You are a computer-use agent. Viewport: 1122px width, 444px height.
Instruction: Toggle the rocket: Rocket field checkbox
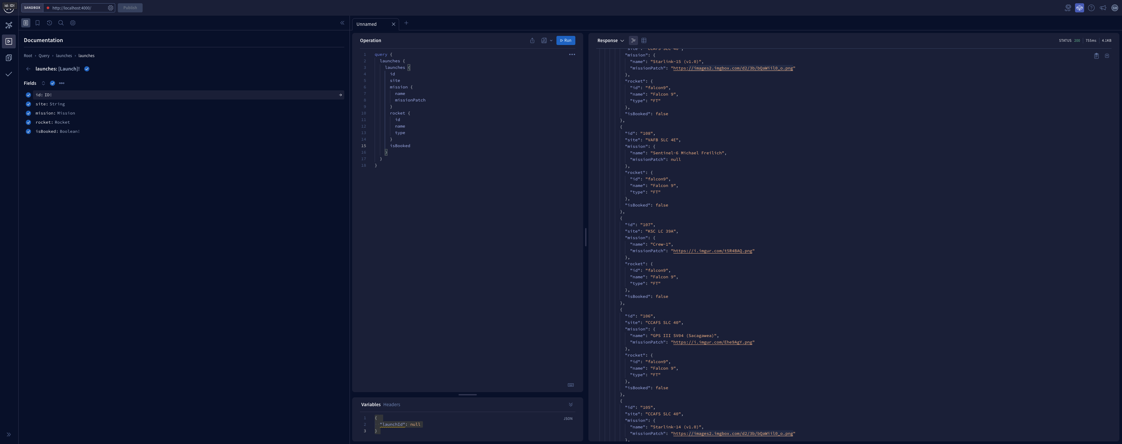(x=28, y=122)
